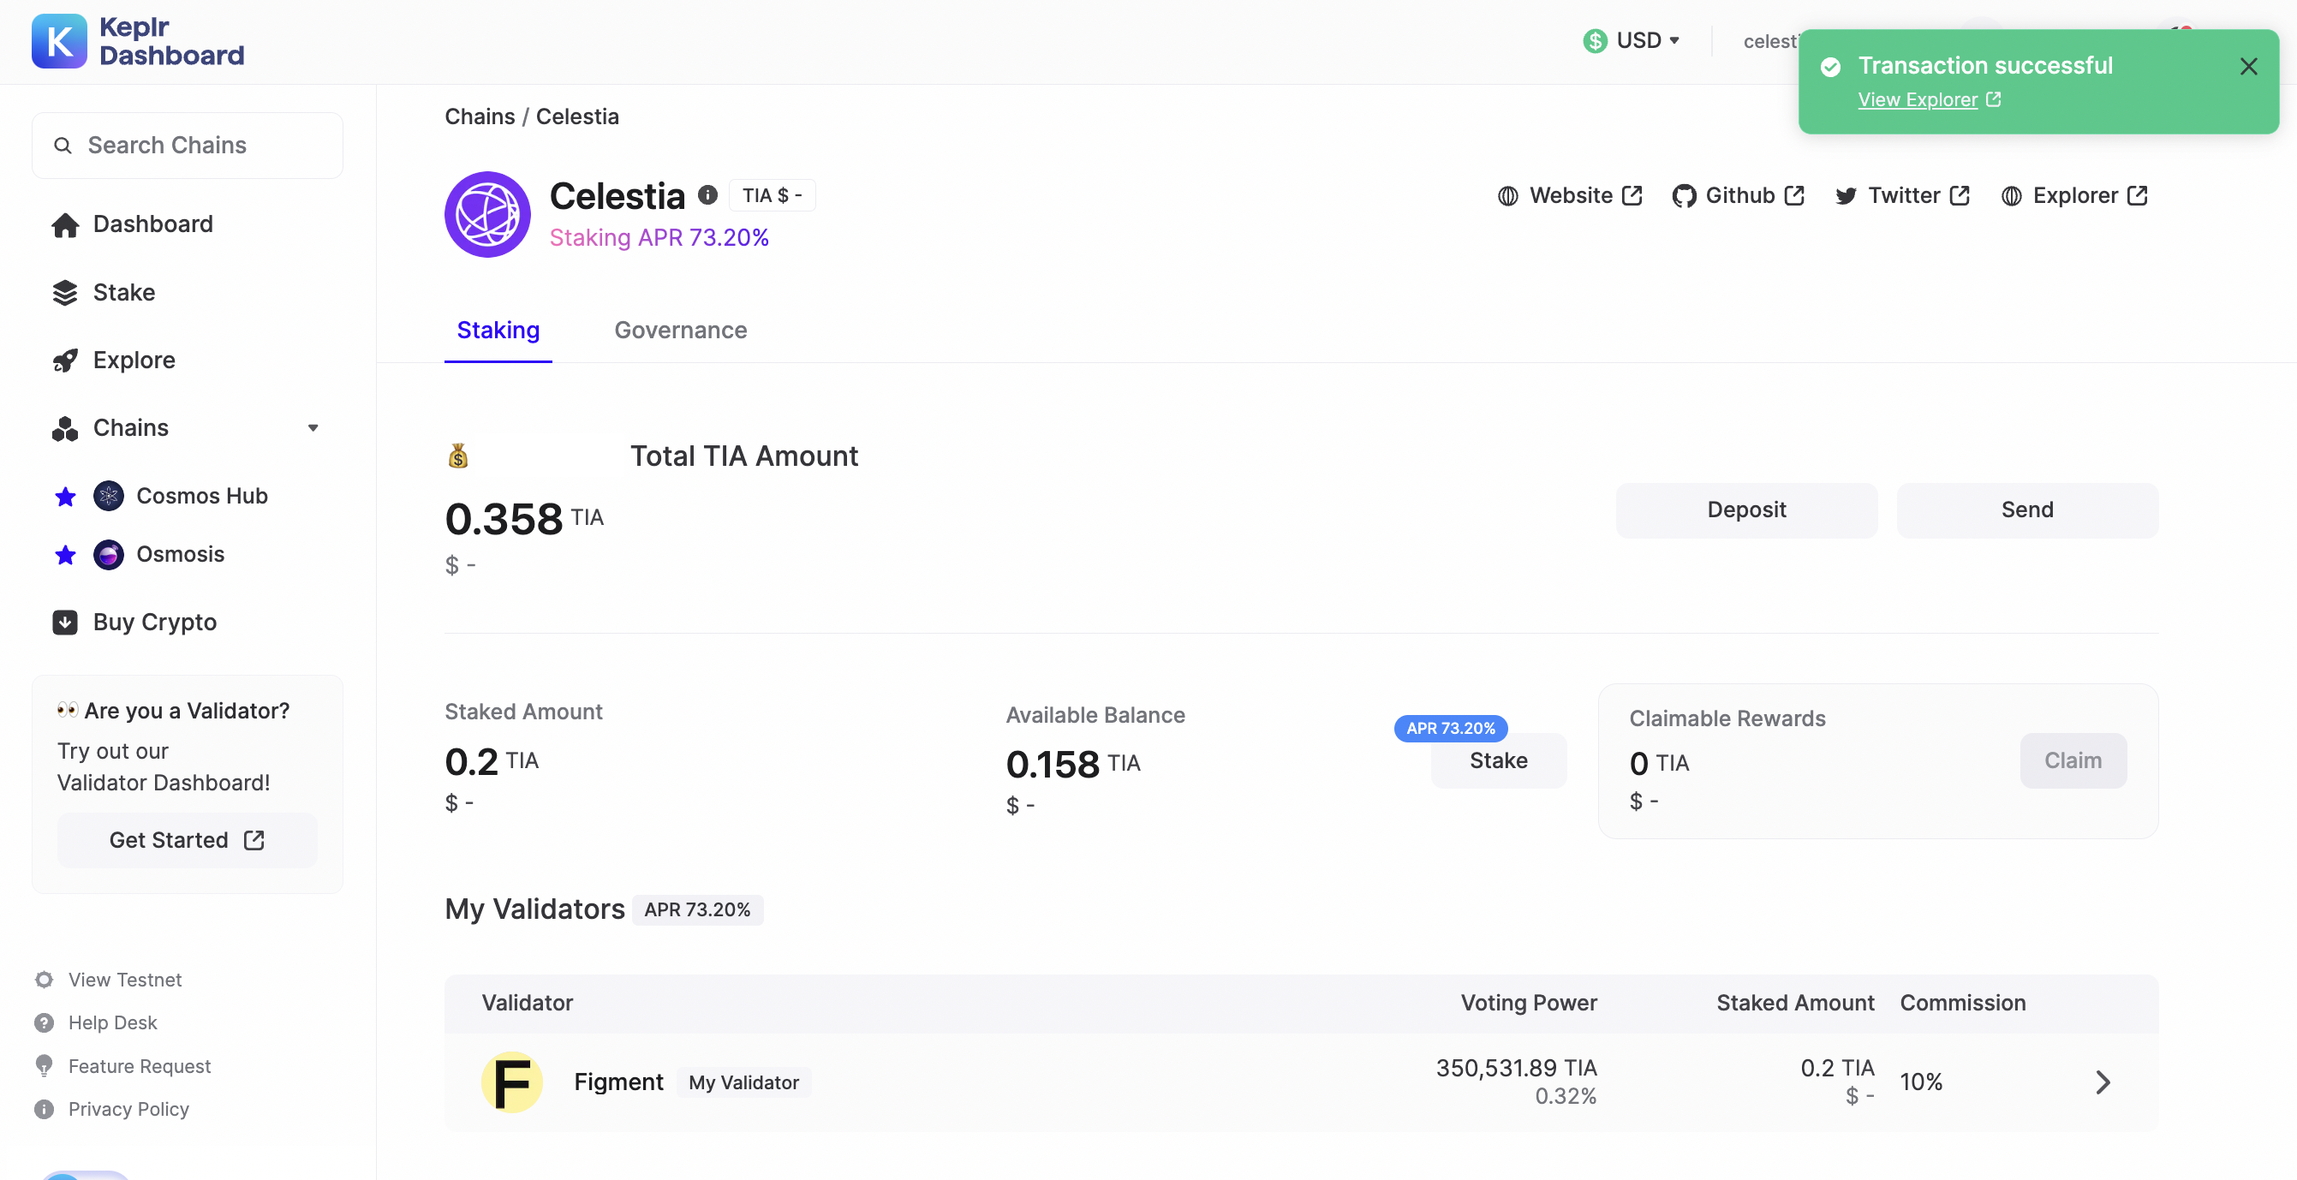Click the Help Desk question icon
2297x1180 pixels.
pos(44,1023)
